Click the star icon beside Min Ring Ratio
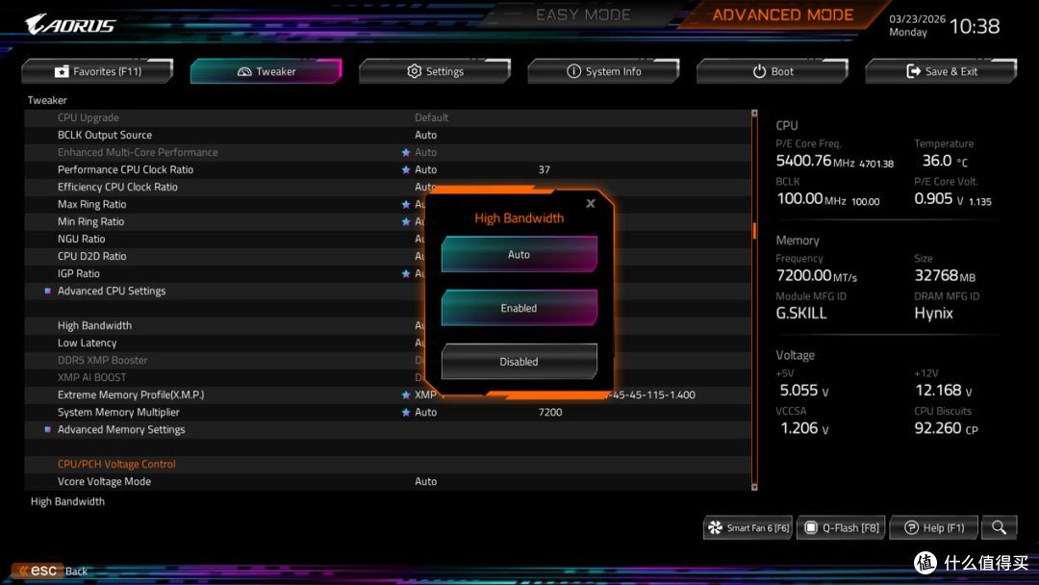1039x585 pixels. point(406,221)
